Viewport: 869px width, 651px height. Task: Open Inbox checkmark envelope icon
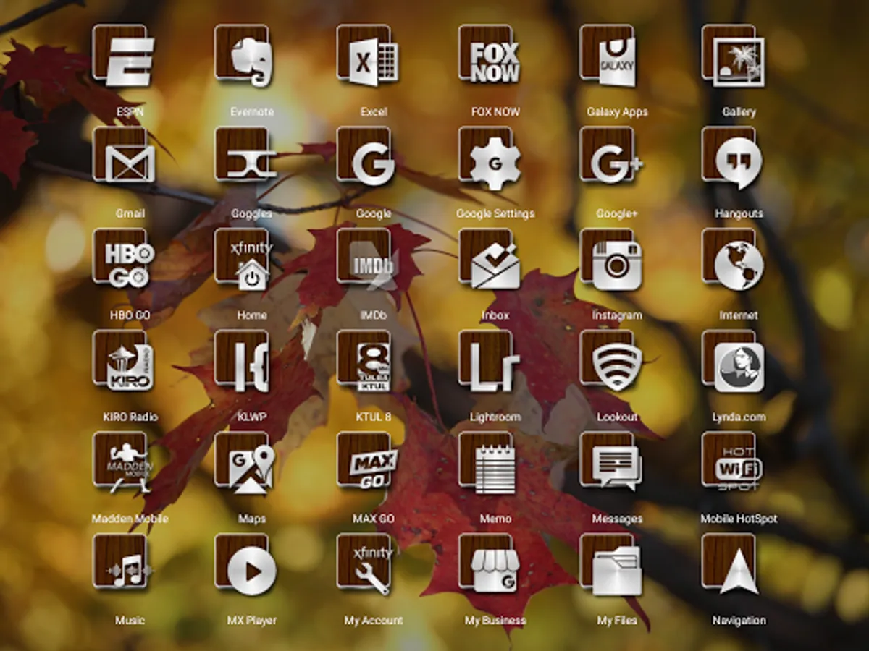(x=489, y=260)
